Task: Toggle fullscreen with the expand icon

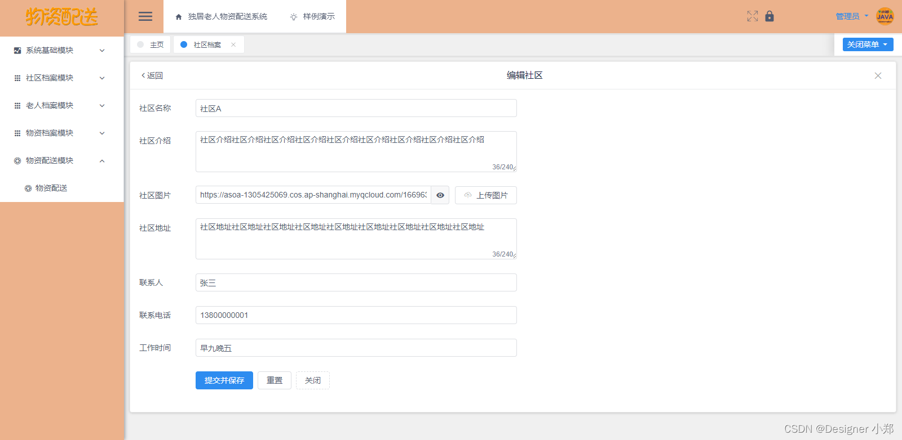Action: point(753,16)
